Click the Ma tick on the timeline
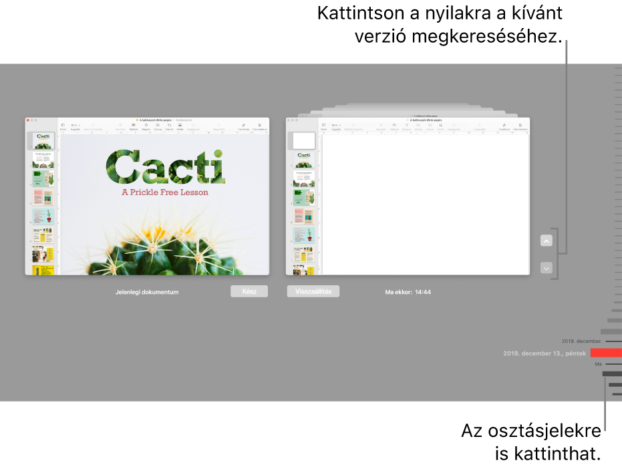 pyautogui.click(x=613, y=364)
